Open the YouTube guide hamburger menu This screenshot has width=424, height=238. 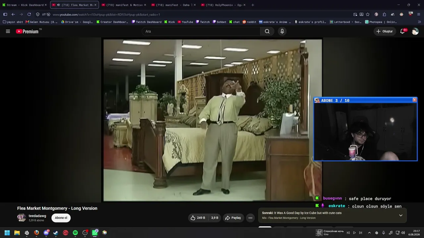pyautogui.click(x=8, y=31)
